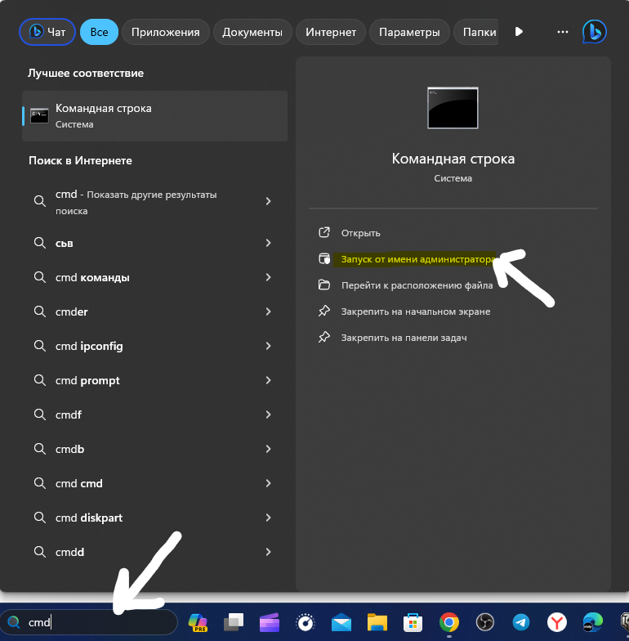
Task: Click Закрепить на панели задач
Action: (x=404, y=338)
